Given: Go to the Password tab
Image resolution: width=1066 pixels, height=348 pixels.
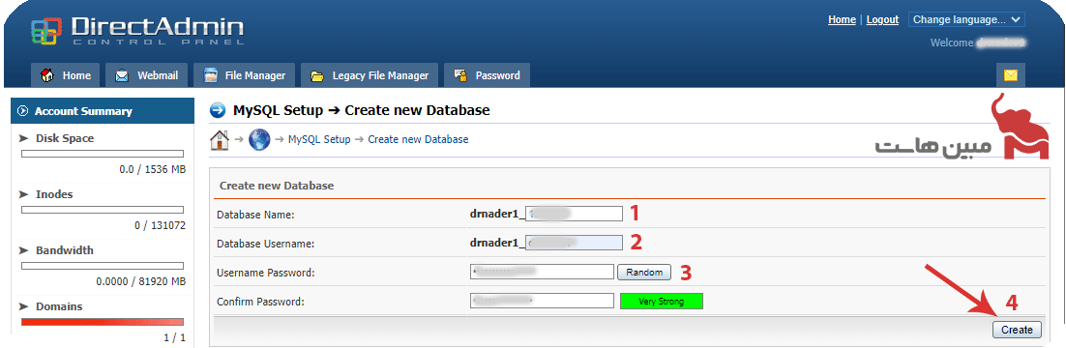Looking at the screenshot, I should (487, 75).
